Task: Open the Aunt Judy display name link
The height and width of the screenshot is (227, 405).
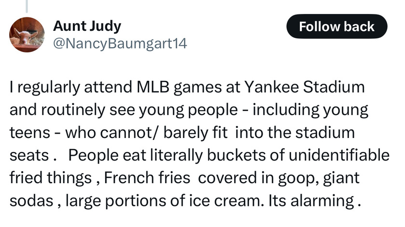Action: 87,26
